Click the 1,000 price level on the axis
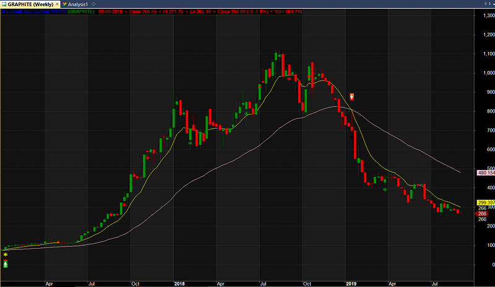 tap(489, 73)
